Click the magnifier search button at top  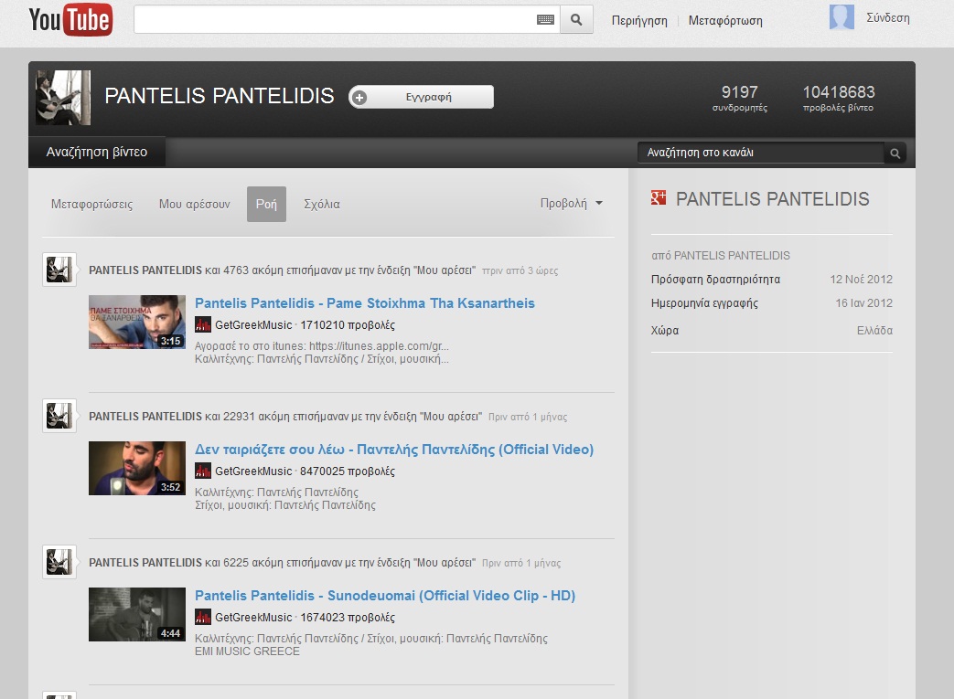pos(576,20)
